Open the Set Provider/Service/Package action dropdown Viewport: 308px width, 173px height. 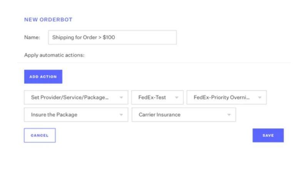76,98
